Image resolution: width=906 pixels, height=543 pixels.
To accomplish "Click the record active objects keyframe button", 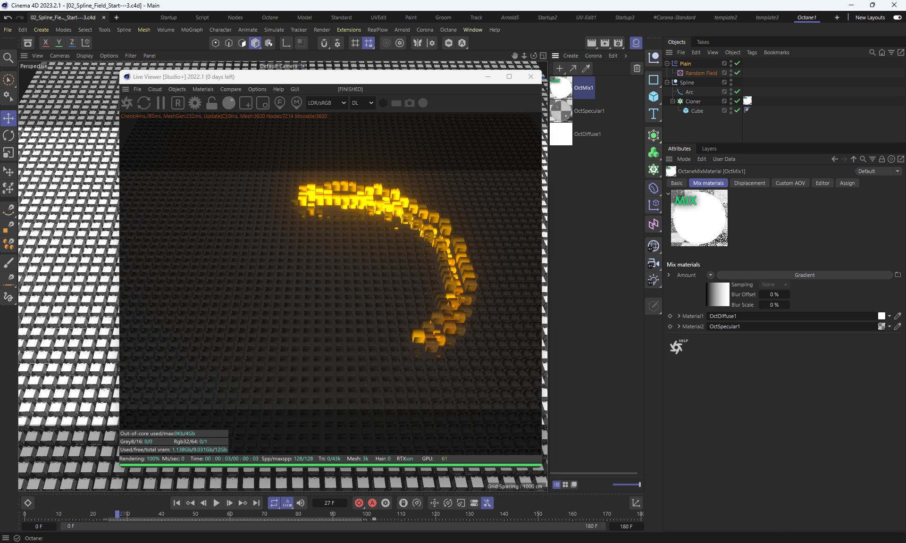I will 359,503.
